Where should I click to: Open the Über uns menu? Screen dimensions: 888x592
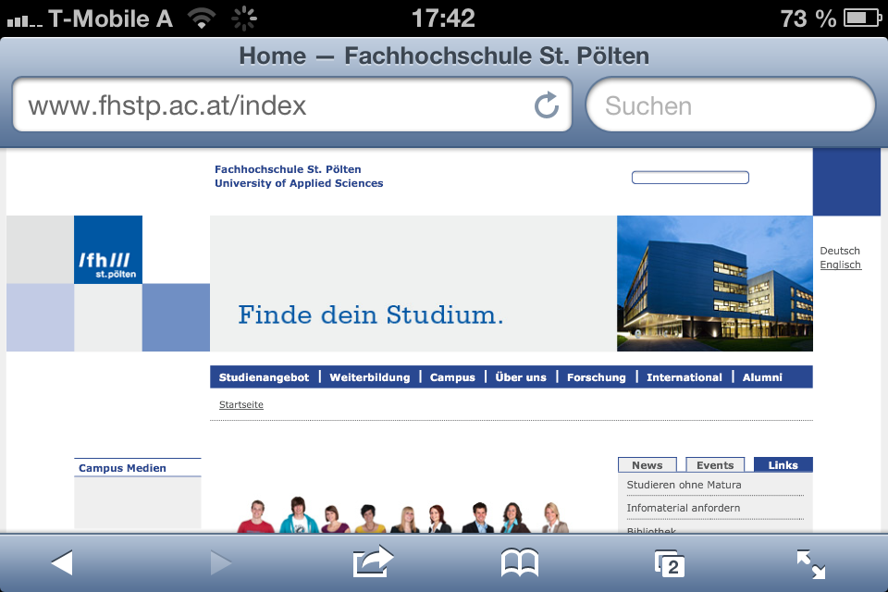(x=521, y=377)
